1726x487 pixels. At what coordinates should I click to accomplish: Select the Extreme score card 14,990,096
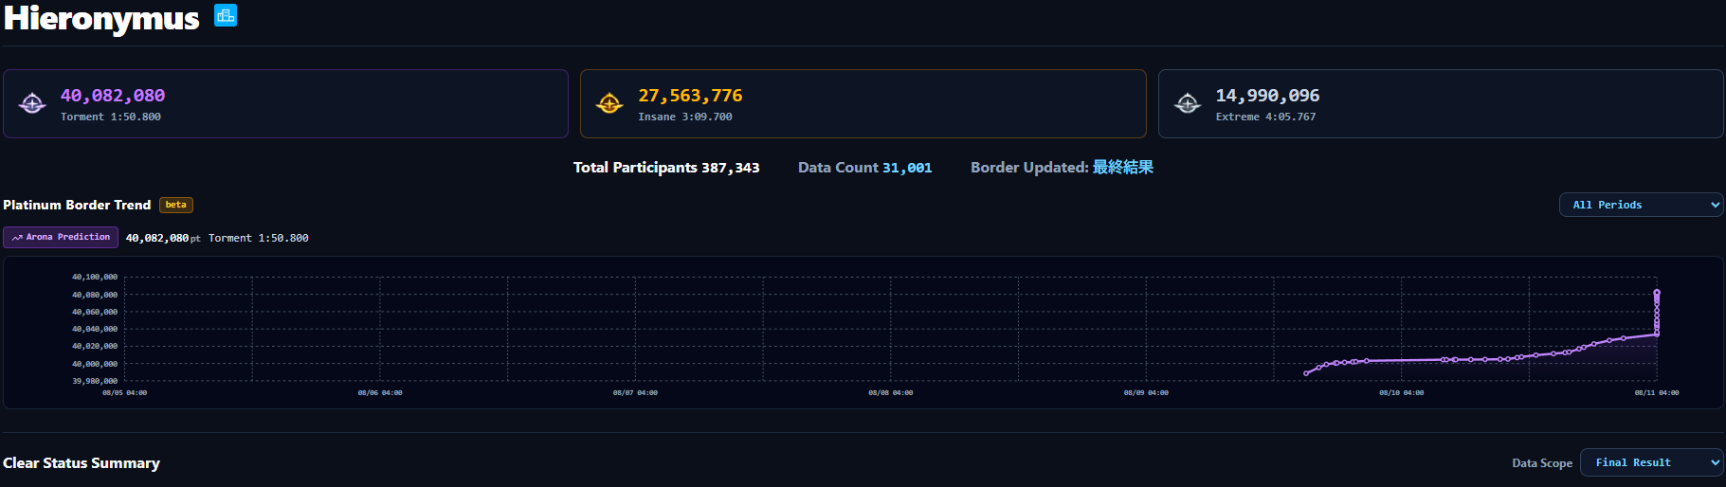[1441, 103]
